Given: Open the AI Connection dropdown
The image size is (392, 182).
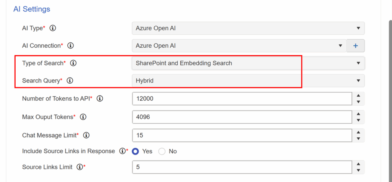Looking at the screenshot, I should (239, 46).
